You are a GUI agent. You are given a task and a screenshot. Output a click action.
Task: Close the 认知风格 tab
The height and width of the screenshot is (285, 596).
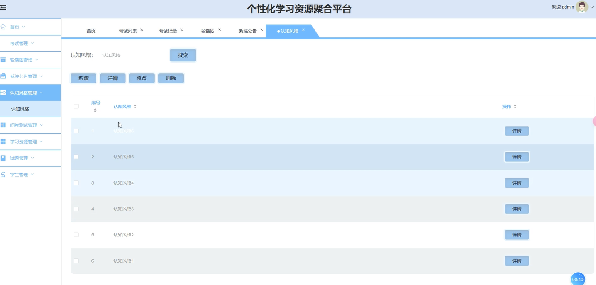303,30
